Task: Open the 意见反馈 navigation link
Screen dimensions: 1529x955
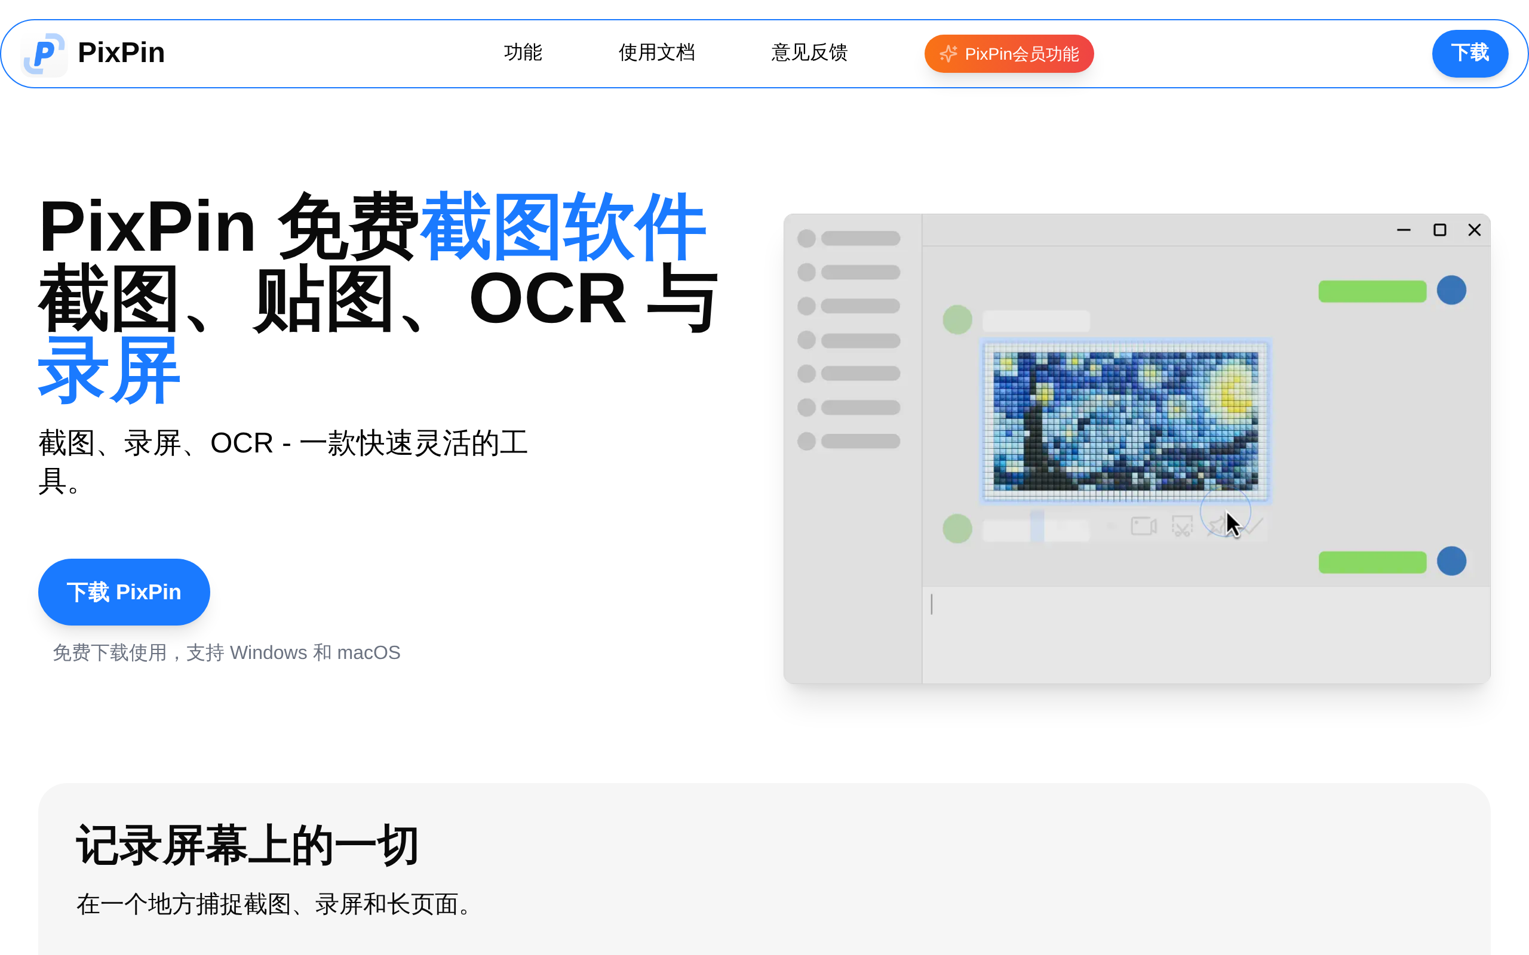Action: point(809,53)
